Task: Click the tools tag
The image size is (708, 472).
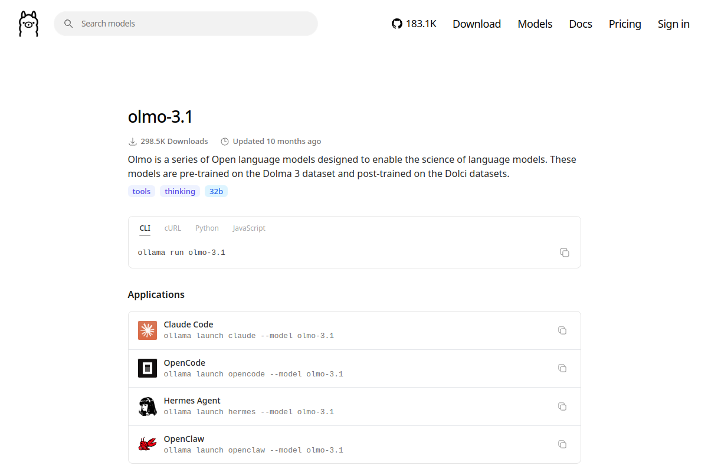Action: (x=142, y=191)
